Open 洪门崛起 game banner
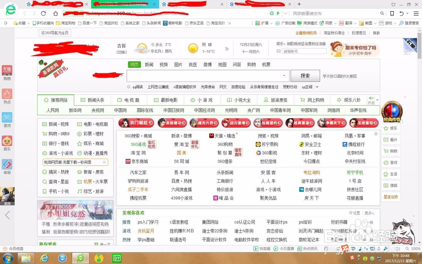 tap(136, 123)
